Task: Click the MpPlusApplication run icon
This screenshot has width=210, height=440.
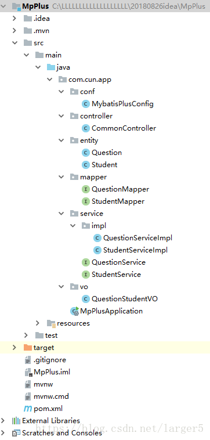Action: pyautogui.click(x=75, y=311)
